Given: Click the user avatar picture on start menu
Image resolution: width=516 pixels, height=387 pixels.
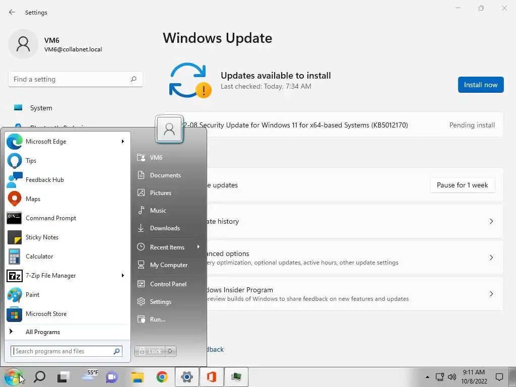Looking at the screenshot, I should click(x=169, y=129).
